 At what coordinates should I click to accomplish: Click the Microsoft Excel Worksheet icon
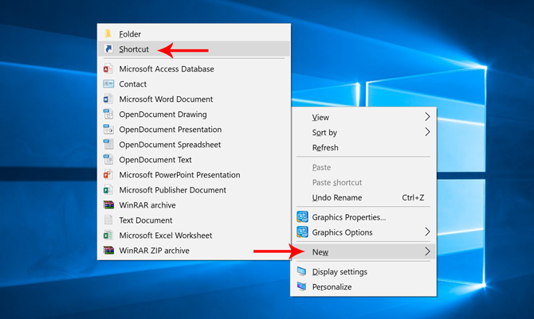[108, 235]
